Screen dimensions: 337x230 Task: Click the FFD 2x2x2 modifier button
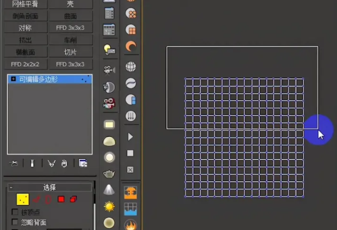[26, 64]
